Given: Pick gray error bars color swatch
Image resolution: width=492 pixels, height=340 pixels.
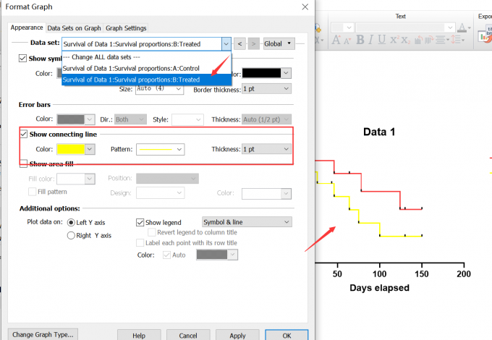Looking at the screenshot, I should tap(71, 119).
